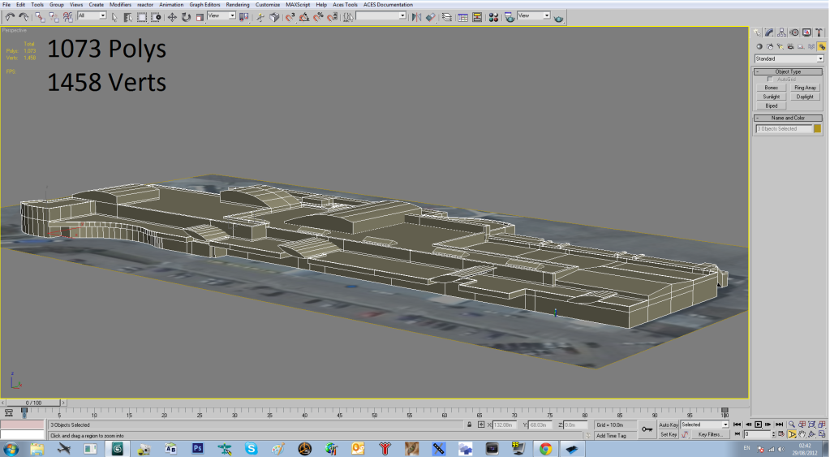Open the All selection filter dropdown

tap(92, 15)
